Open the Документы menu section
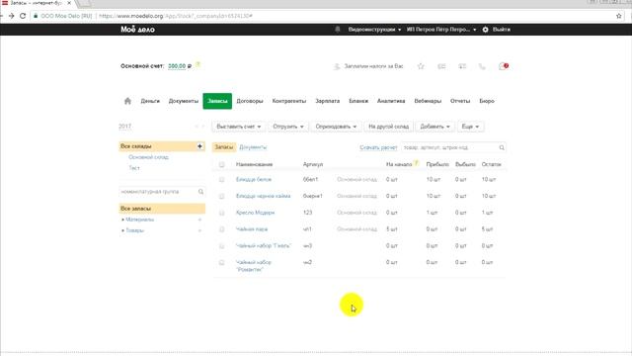 tap(184, 101)
